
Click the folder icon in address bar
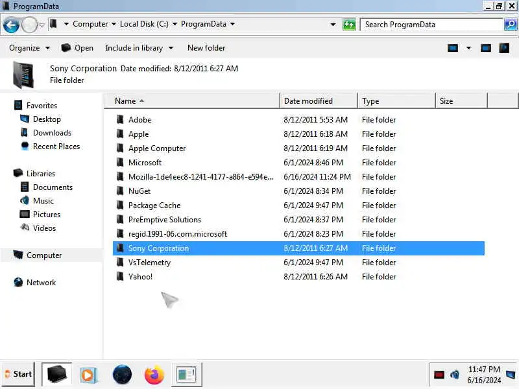[x=53, y=24]
